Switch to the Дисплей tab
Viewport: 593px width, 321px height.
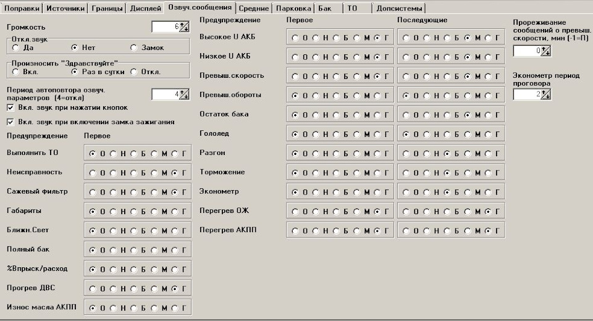coord(145,8)
